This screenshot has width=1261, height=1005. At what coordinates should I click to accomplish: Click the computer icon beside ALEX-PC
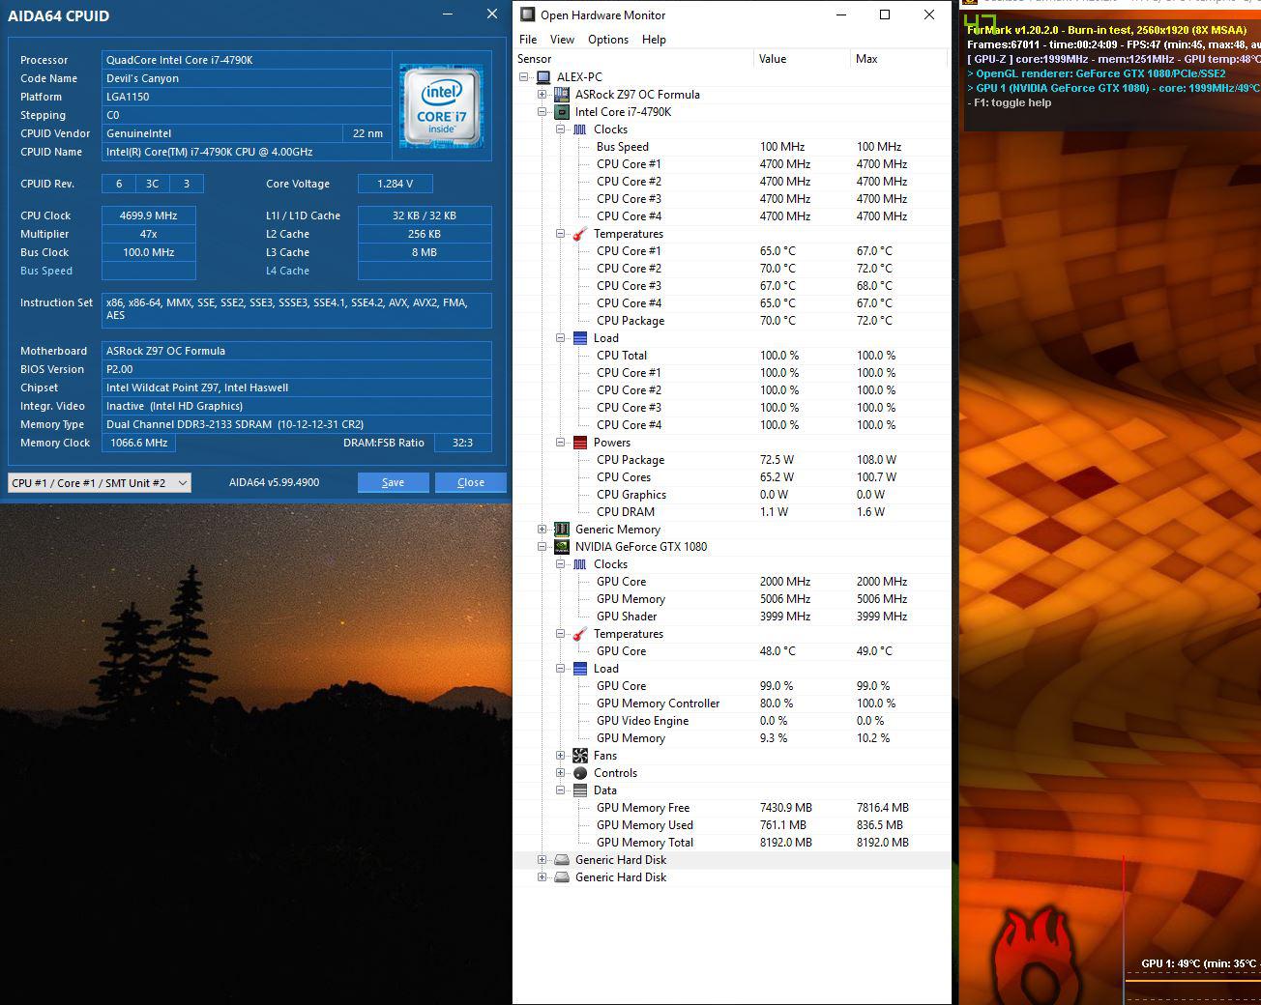click(543, 77)
